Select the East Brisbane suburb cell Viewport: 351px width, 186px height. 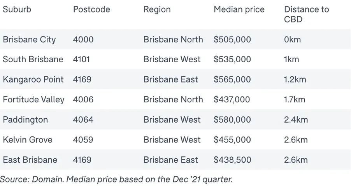(30, 160)
